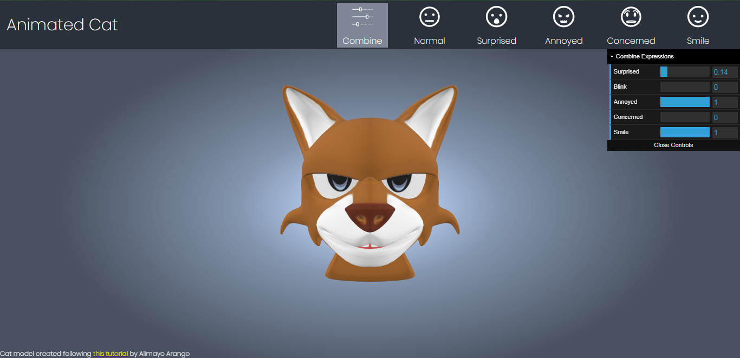Open the 'this tutorial' link

click(111, 354)
